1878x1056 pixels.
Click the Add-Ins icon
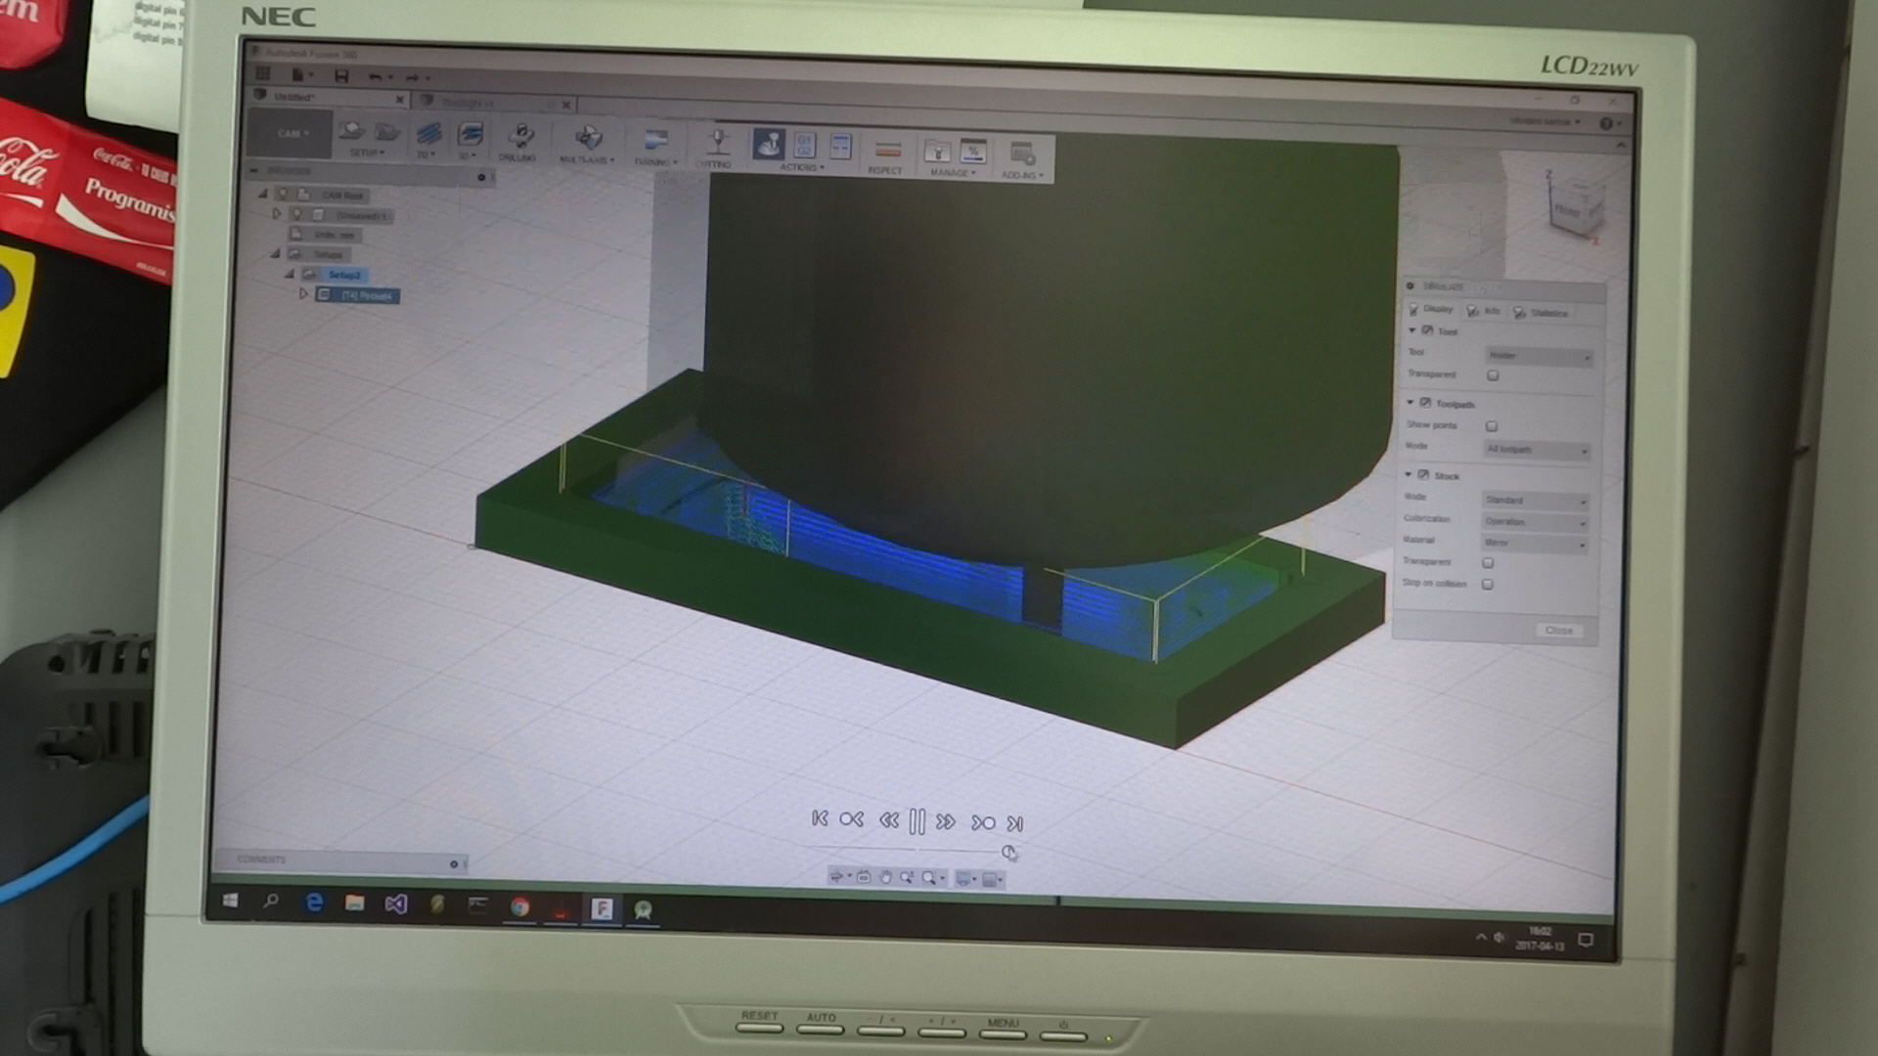coord(1022,154)
